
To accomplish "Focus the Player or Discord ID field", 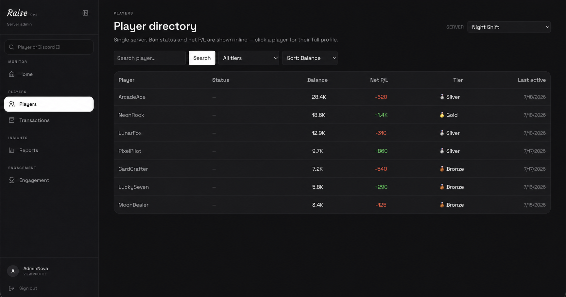I will 49,47.
